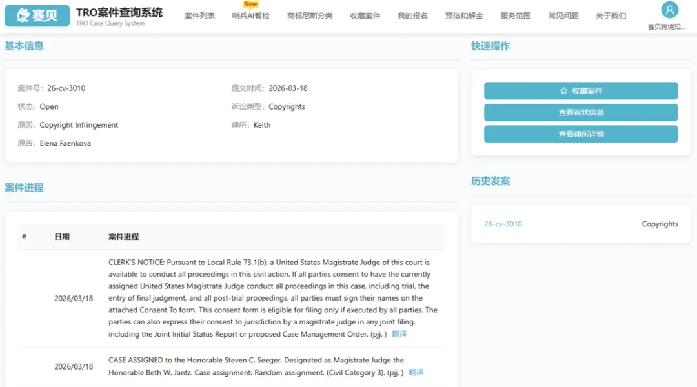Select 我的报名 menu item
697x387 pixels.
412,15
